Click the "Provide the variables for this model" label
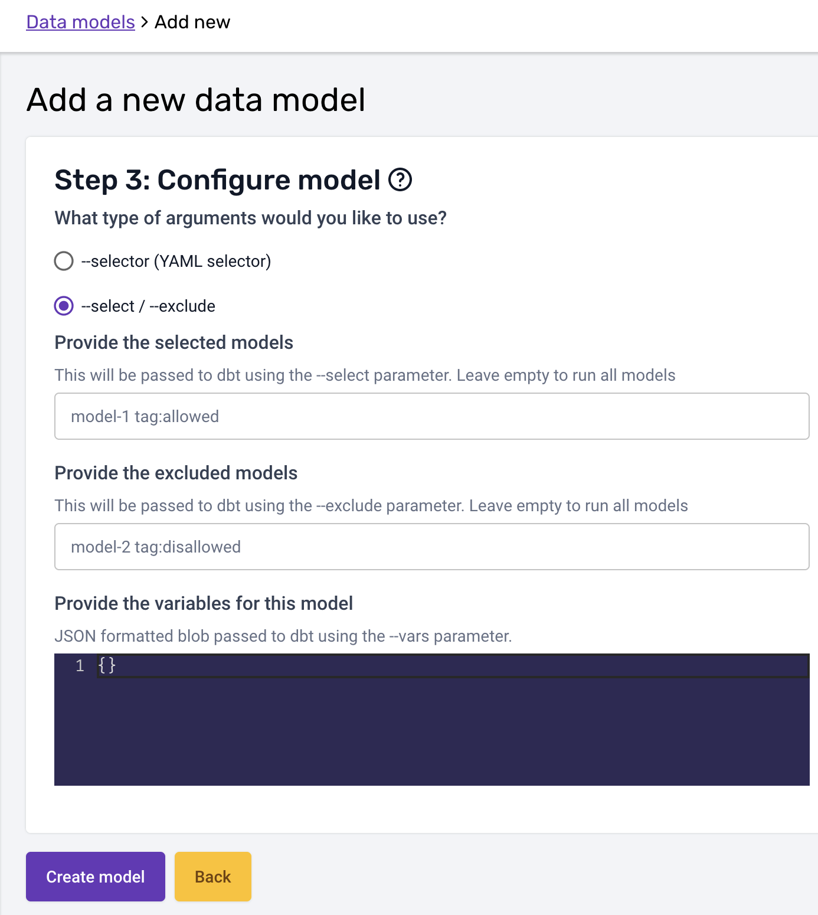 click(x=204, y=603)
